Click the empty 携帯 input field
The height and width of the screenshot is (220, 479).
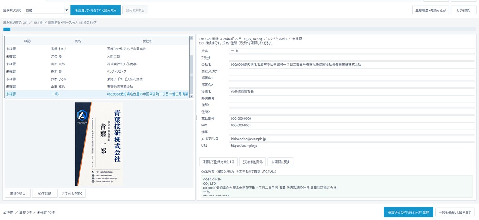point(352,132)
